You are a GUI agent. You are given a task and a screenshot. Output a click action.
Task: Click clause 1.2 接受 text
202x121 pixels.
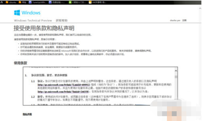pos(101,98)
